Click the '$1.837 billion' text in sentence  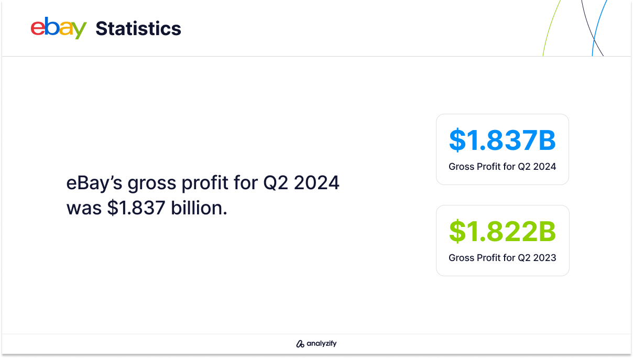tap(167, 208)
